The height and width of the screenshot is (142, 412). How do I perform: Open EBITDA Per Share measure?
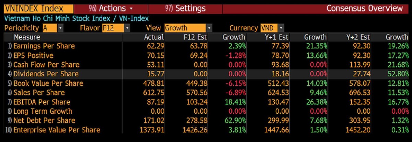(42, 102)
